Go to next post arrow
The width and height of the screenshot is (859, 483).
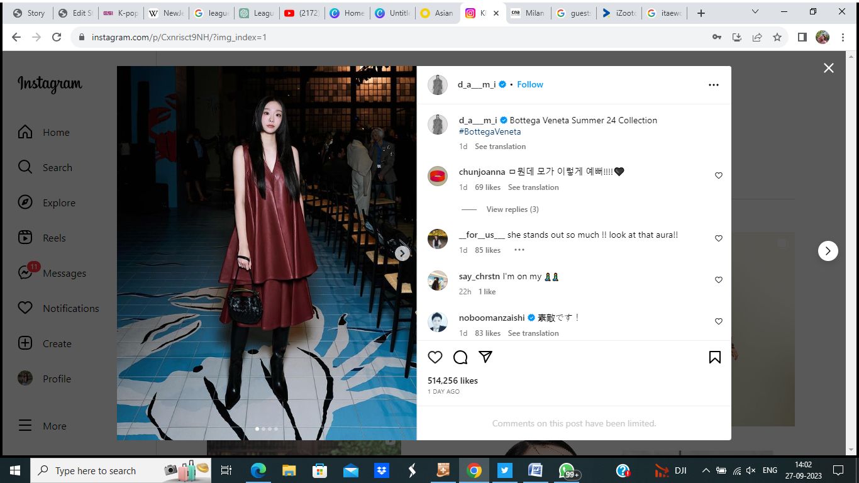(828, 251)
